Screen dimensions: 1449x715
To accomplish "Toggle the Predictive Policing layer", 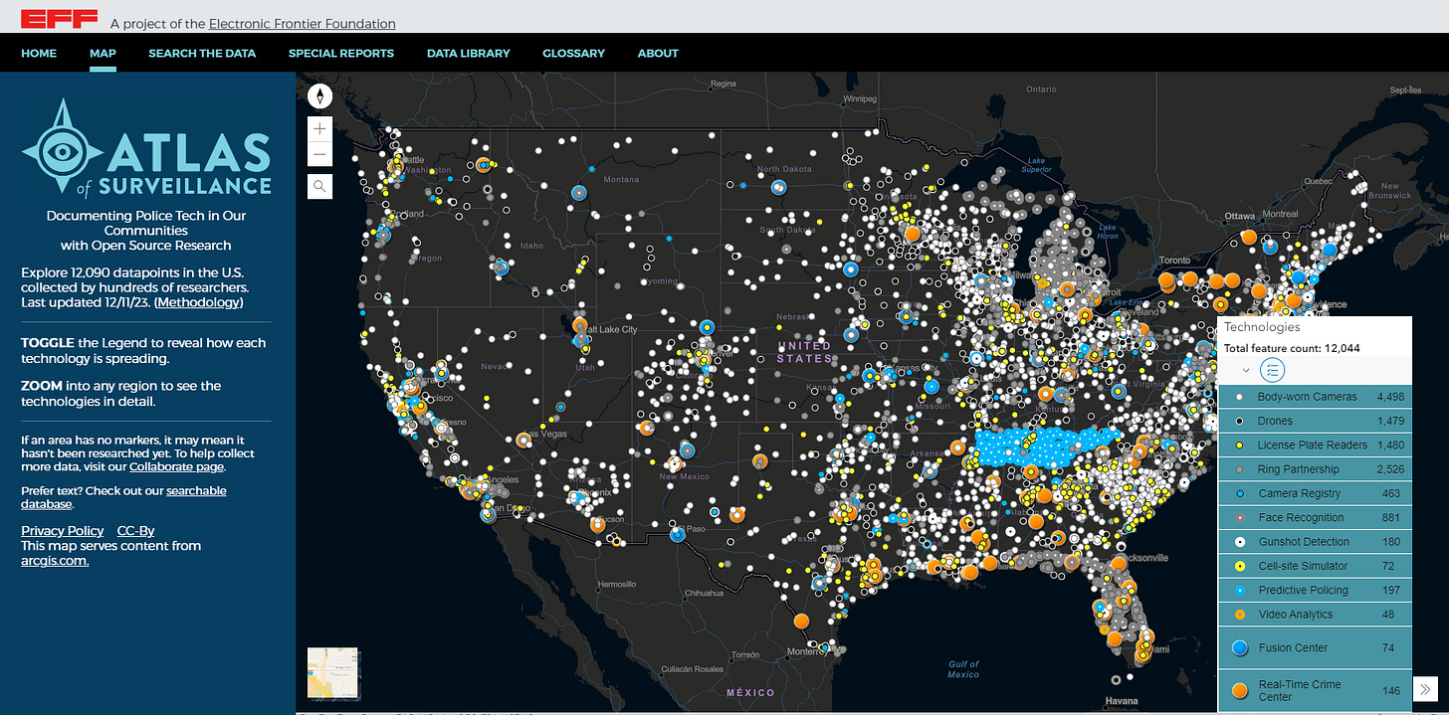I will click(x=1315, y=591).
